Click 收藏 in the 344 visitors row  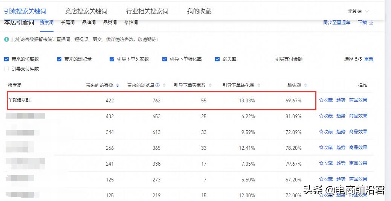click(x=326, y=132)
